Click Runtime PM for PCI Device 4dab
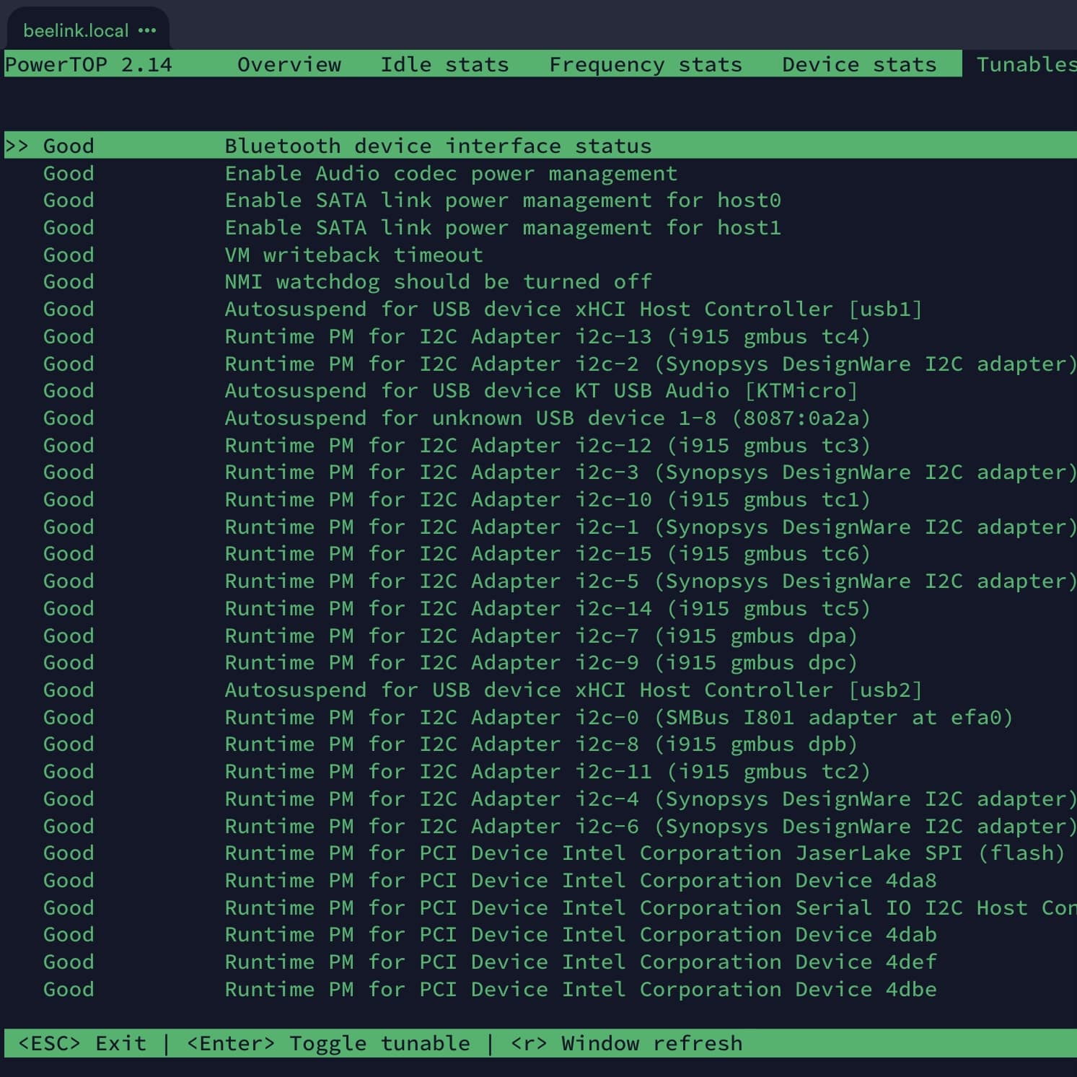This screenshot has width=1077, height=1077. click(581, 934)
